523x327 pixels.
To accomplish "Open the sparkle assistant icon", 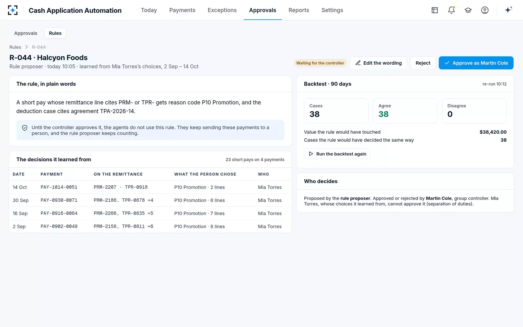I will 508,10.
